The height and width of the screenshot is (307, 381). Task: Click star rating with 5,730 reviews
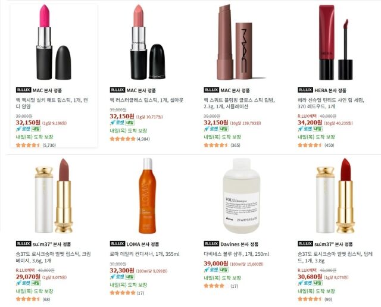coord(28,145)
